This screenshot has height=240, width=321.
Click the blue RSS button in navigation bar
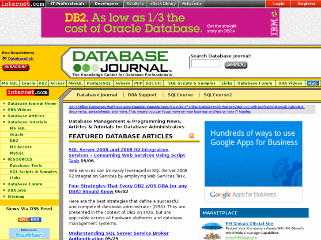click(x=313, y=83)
